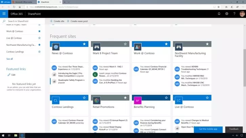Screen dimensions: 246x138
Task: Follow Benefits Planning card star
Action: coord(166,98)
